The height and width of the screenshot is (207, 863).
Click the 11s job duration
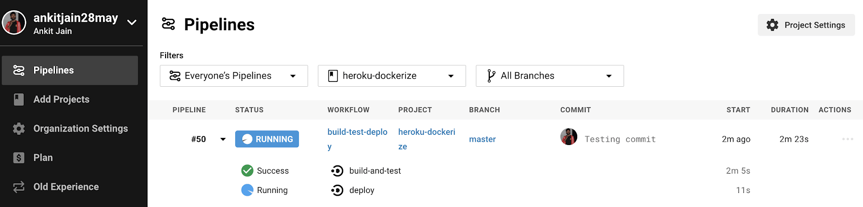click(x=743, y=190)
